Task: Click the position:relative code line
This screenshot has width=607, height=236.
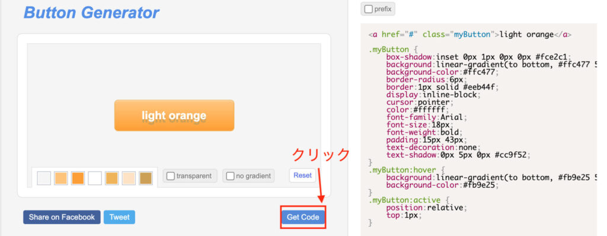Action: 427,208
